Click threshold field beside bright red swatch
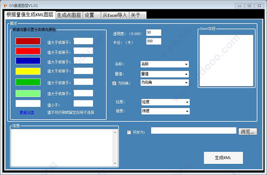The height and width of the screenshot is (175, 267). [83, 51]
